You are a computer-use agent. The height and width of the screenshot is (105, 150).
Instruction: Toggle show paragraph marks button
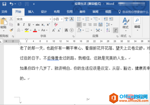(115, 30)
